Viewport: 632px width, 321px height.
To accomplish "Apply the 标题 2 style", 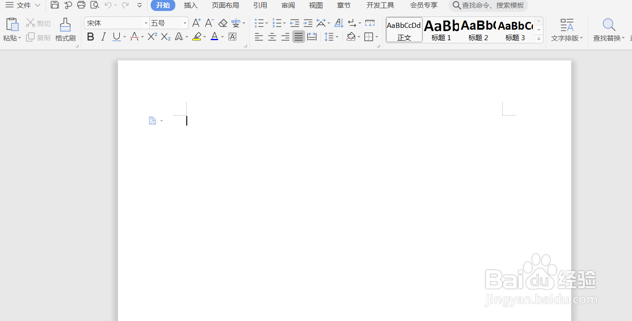I will (x=478, y=30).
